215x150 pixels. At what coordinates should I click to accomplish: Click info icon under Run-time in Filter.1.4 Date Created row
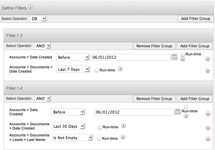(186, 116)
